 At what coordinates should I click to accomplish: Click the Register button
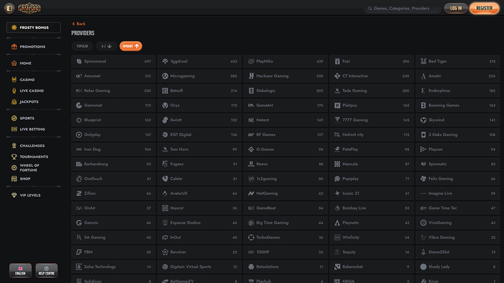pos(484,8)
